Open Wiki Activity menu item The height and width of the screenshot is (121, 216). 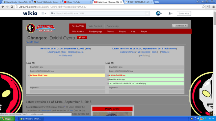78,32
